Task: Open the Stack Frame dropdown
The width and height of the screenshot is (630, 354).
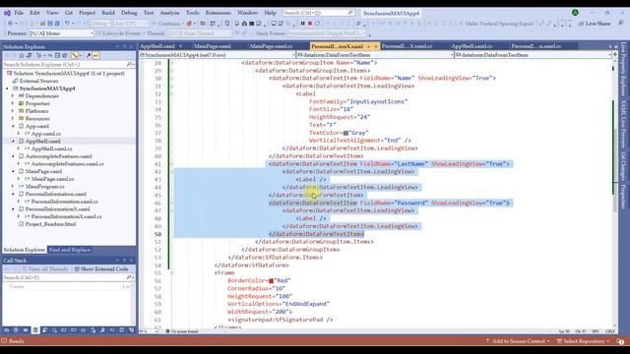Action: pos(328,33)
